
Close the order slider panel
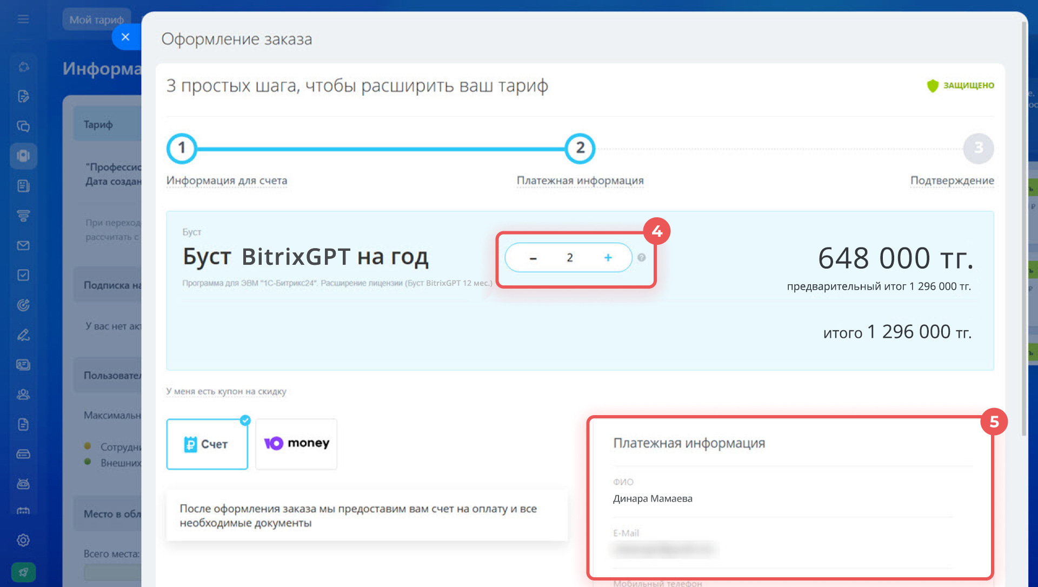point(125,37)
